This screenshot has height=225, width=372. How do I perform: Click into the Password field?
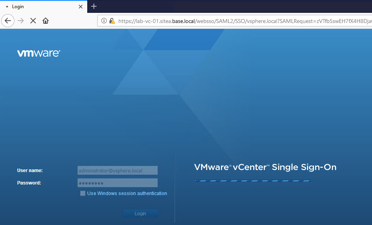pyautogui.click(x=118, y=183)
